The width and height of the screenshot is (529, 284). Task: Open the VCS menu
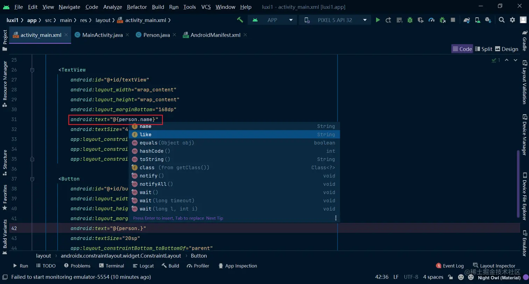(206, 7)
